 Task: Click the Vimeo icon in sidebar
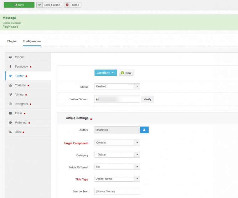coord(10,95)
